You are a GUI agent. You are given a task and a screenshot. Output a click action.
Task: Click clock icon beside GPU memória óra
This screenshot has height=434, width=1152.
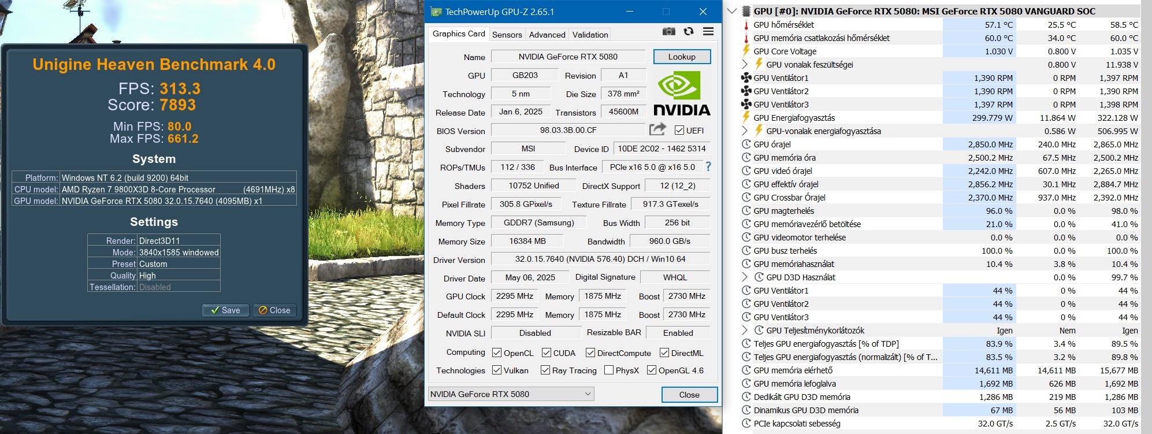tap(746, 158)
